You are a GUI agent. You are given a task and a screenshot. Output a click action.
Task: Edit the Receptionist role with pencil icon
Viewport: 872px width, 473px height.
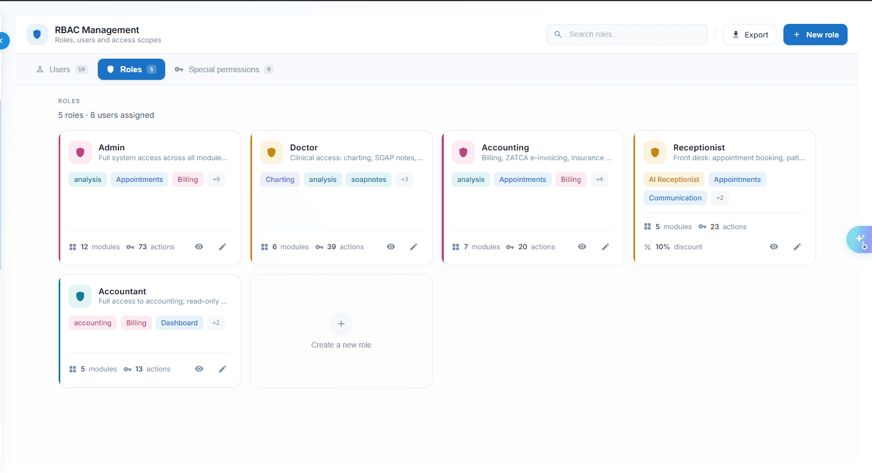click(797, 247)
